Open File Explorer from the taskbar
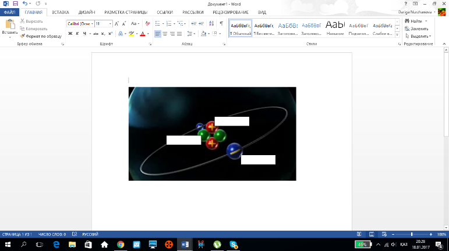Screen dimensions: 449x251 click(72, 245)
